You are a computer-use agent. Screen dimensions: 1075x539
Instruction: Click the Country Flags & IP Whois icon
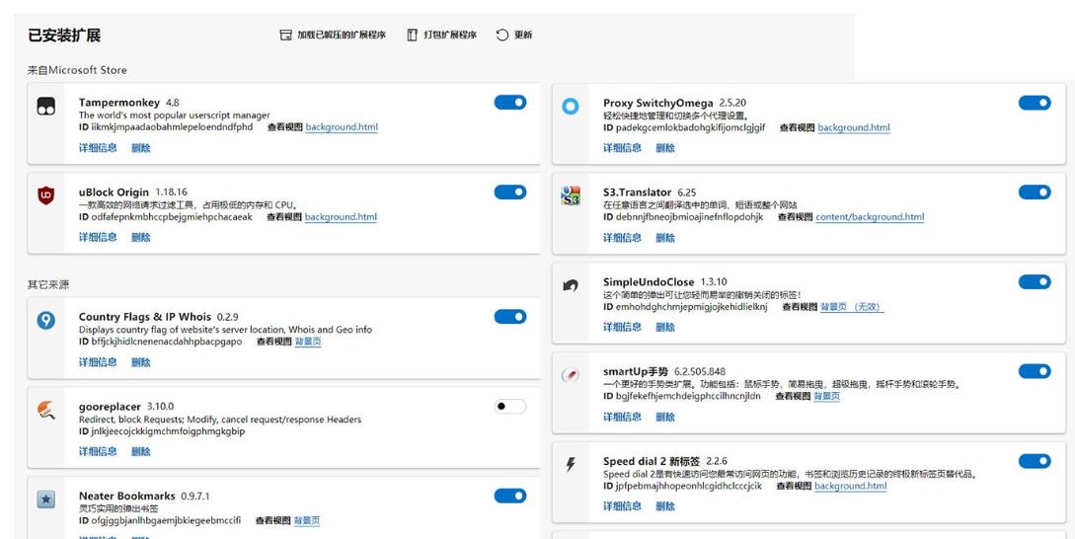(x=45, y=320)
